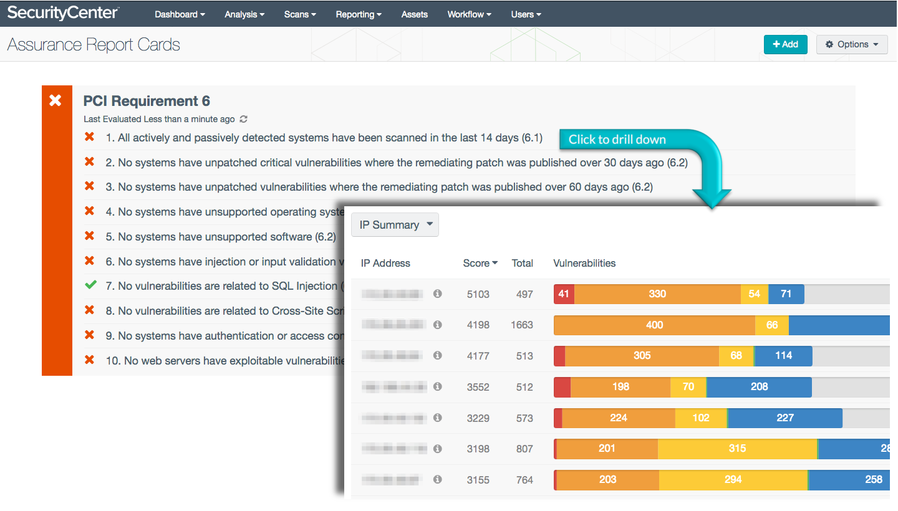This screenshot has width=898, height=511.
Task: Click the Assurance Report Cards page title
Action: 94,45
